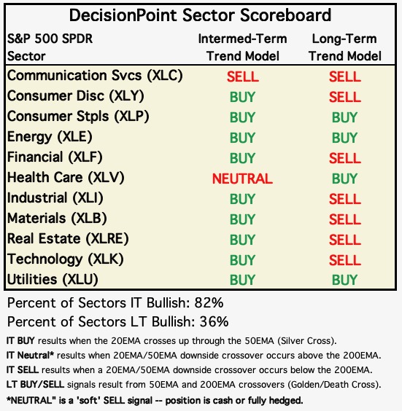Select the Financial (XLF) sector label
Image resolution: width=402 pixels, height=411 pixels.
pos(55,157)
